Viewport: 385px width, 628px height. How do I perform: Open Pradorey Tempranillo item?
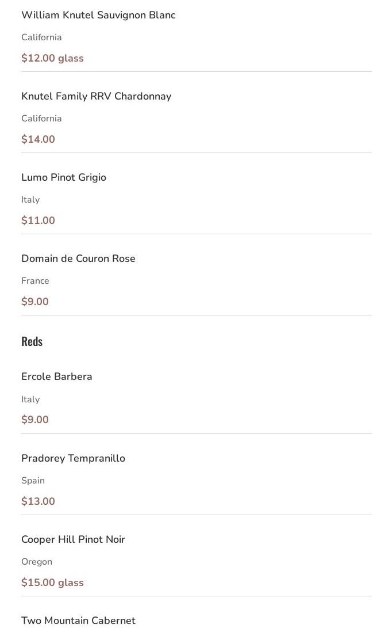tap(73, 459)
